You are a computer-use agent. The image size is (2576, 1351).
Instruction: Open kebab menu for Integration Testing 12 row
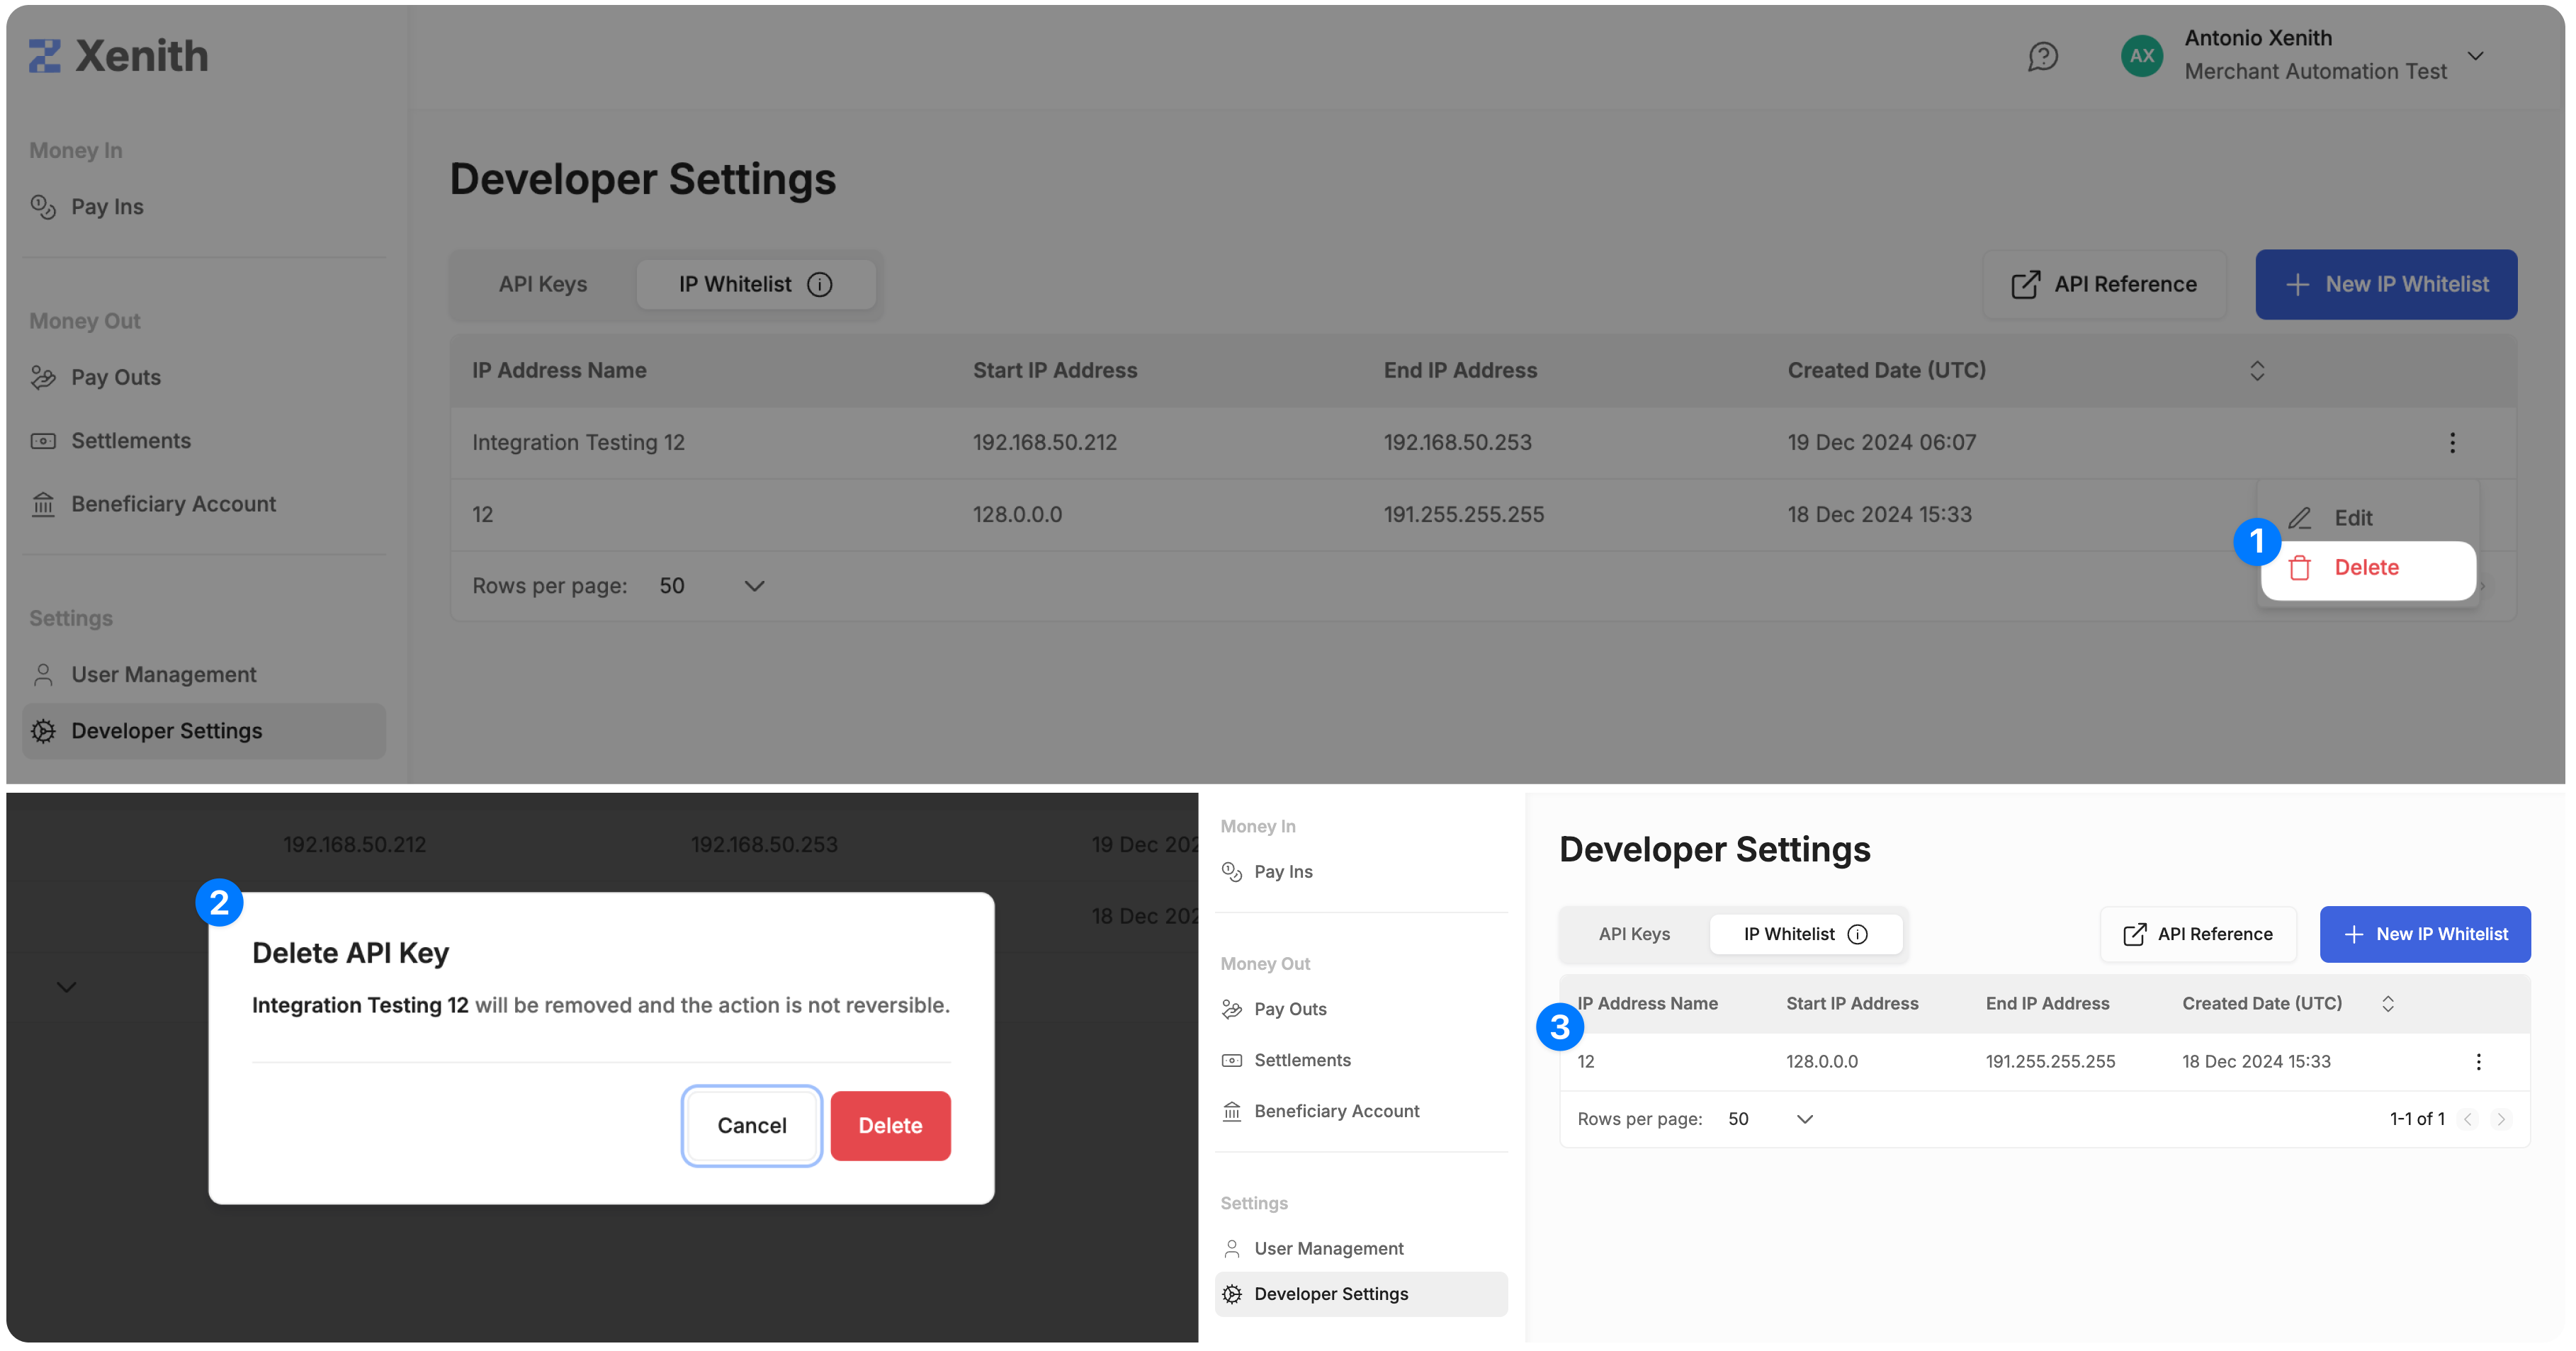coord(2451,443)
